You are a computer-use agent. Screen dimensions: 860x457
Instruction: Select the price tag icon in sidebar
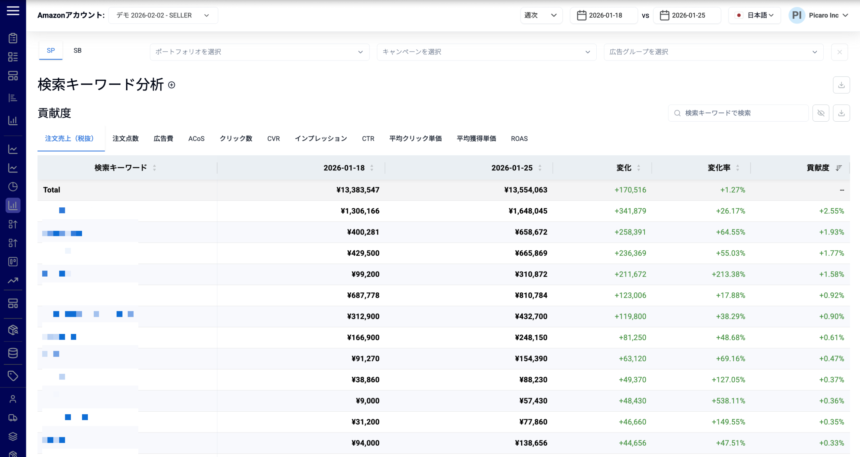click(13, 376)
